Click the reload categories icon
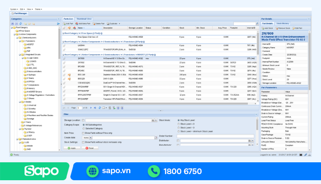 (20, 24)
